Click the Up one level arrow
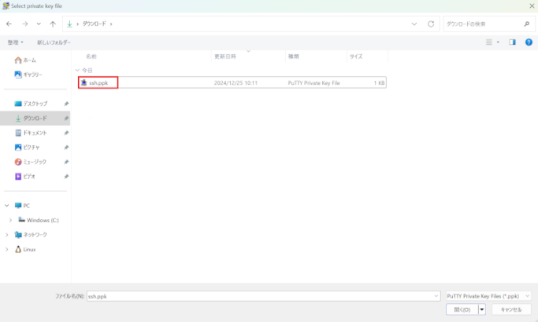 pos(53,24)
